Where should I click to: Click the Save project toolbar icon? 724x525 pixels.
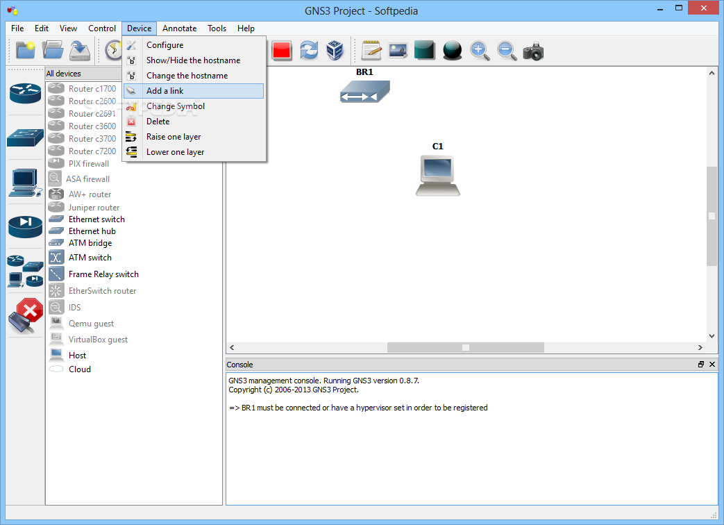pyautogui.click(x=80, y=50)
